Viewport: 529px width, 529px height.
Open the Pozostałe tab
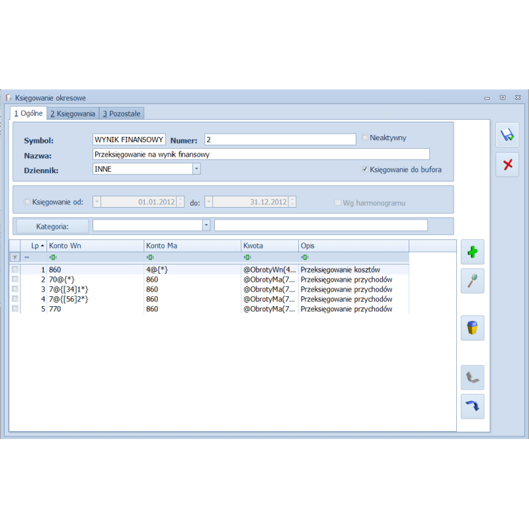(122, 114)
